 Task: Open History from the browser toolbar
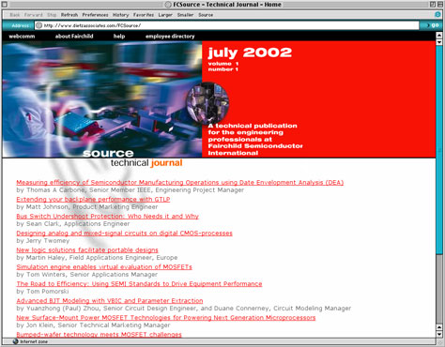120,15
